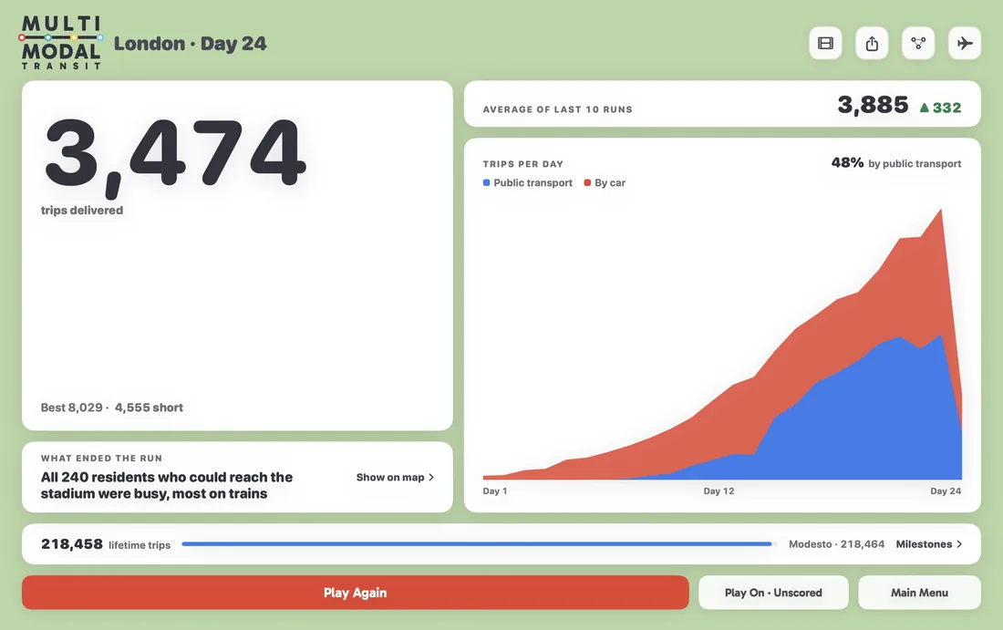
Task: Click the 'Day 24' axis label
Action: pos(946,491)
